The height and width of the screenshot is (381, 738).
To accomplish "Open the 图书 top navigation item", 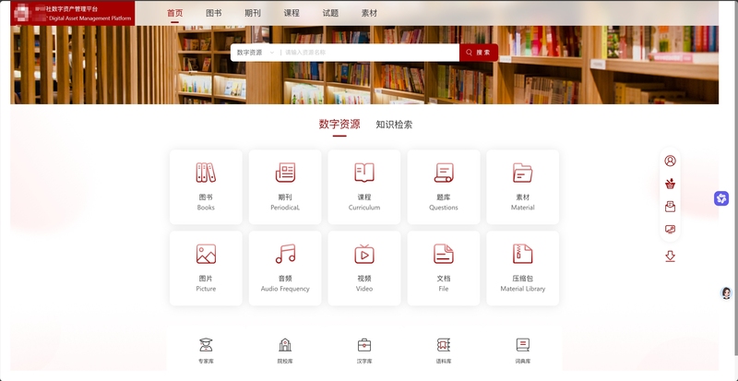I will (x=214, y=13).
